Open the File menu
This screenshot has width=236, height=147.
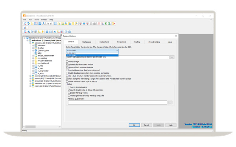(x=25, y=20)
